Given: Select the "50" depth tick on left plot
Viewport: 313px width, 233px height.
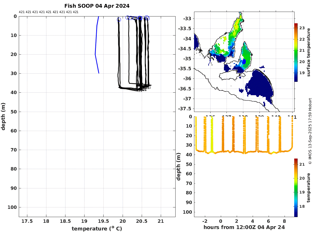Looking at the screenshot, I should coord(14,112).
